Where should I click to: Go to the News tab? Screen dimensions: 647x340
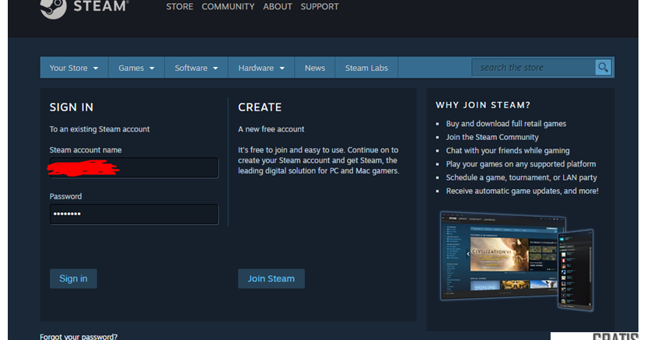315,68
